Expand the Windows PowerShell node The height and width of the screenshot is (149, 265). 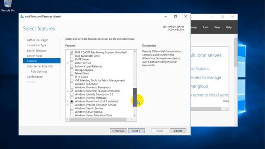click(68, 101)
